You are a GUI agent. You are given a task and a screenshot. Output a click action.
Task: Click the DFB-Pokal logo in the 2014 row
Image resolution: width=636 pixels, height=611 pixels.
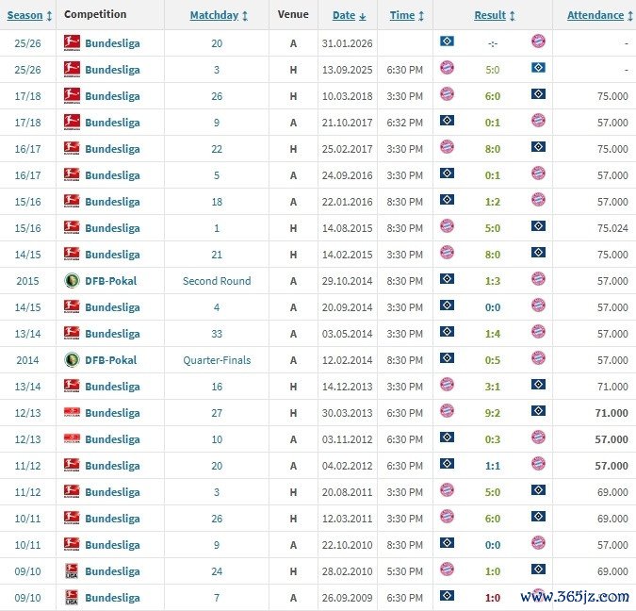coord(72,359)
